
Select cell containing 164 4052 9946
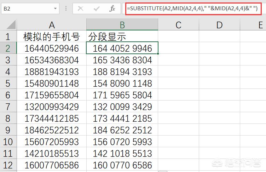click(x=122, y=48)
